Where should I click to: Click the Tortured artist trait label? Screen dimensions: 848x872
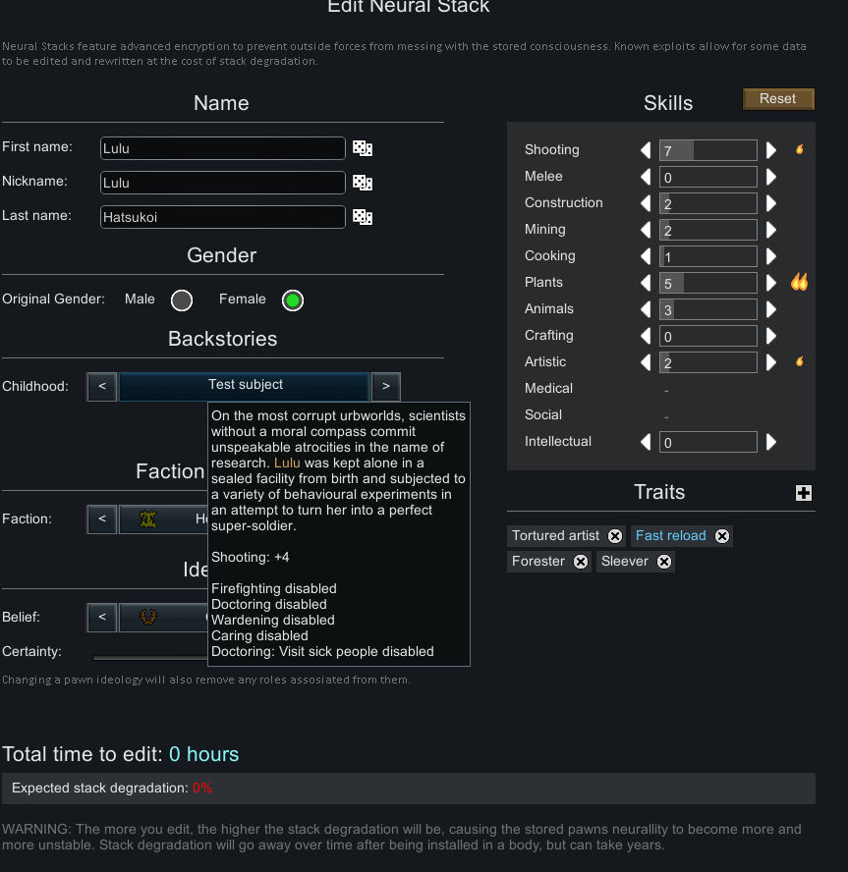coord(555,535)
